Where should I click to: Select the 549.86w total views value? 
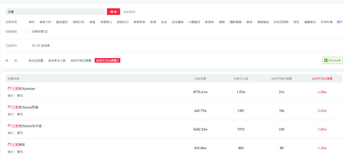[x=200, y=148]
